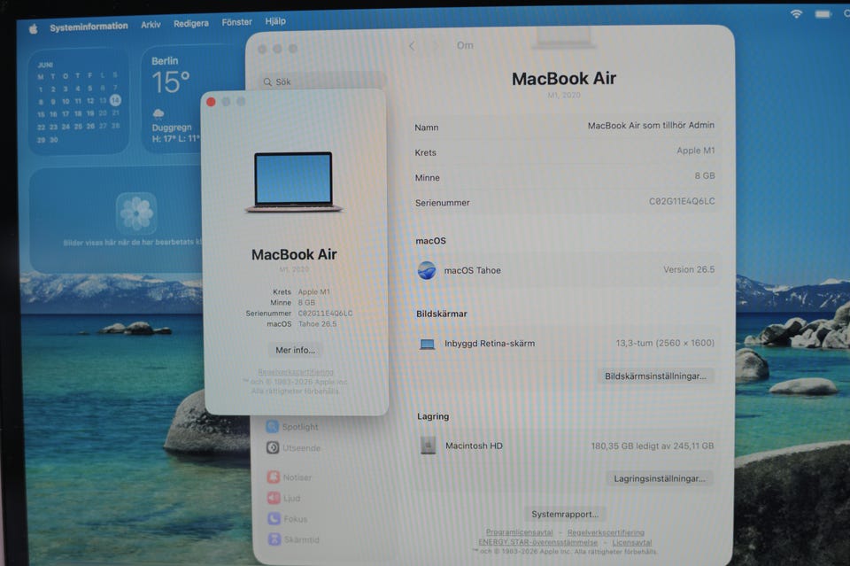Open the Fönster menu

point(237,22)
